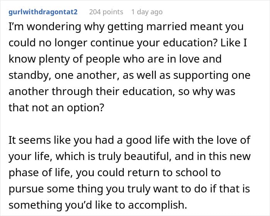Open the '1 day ago' timestamp permalink
The image size is (270, 216).
pos(147,12)
